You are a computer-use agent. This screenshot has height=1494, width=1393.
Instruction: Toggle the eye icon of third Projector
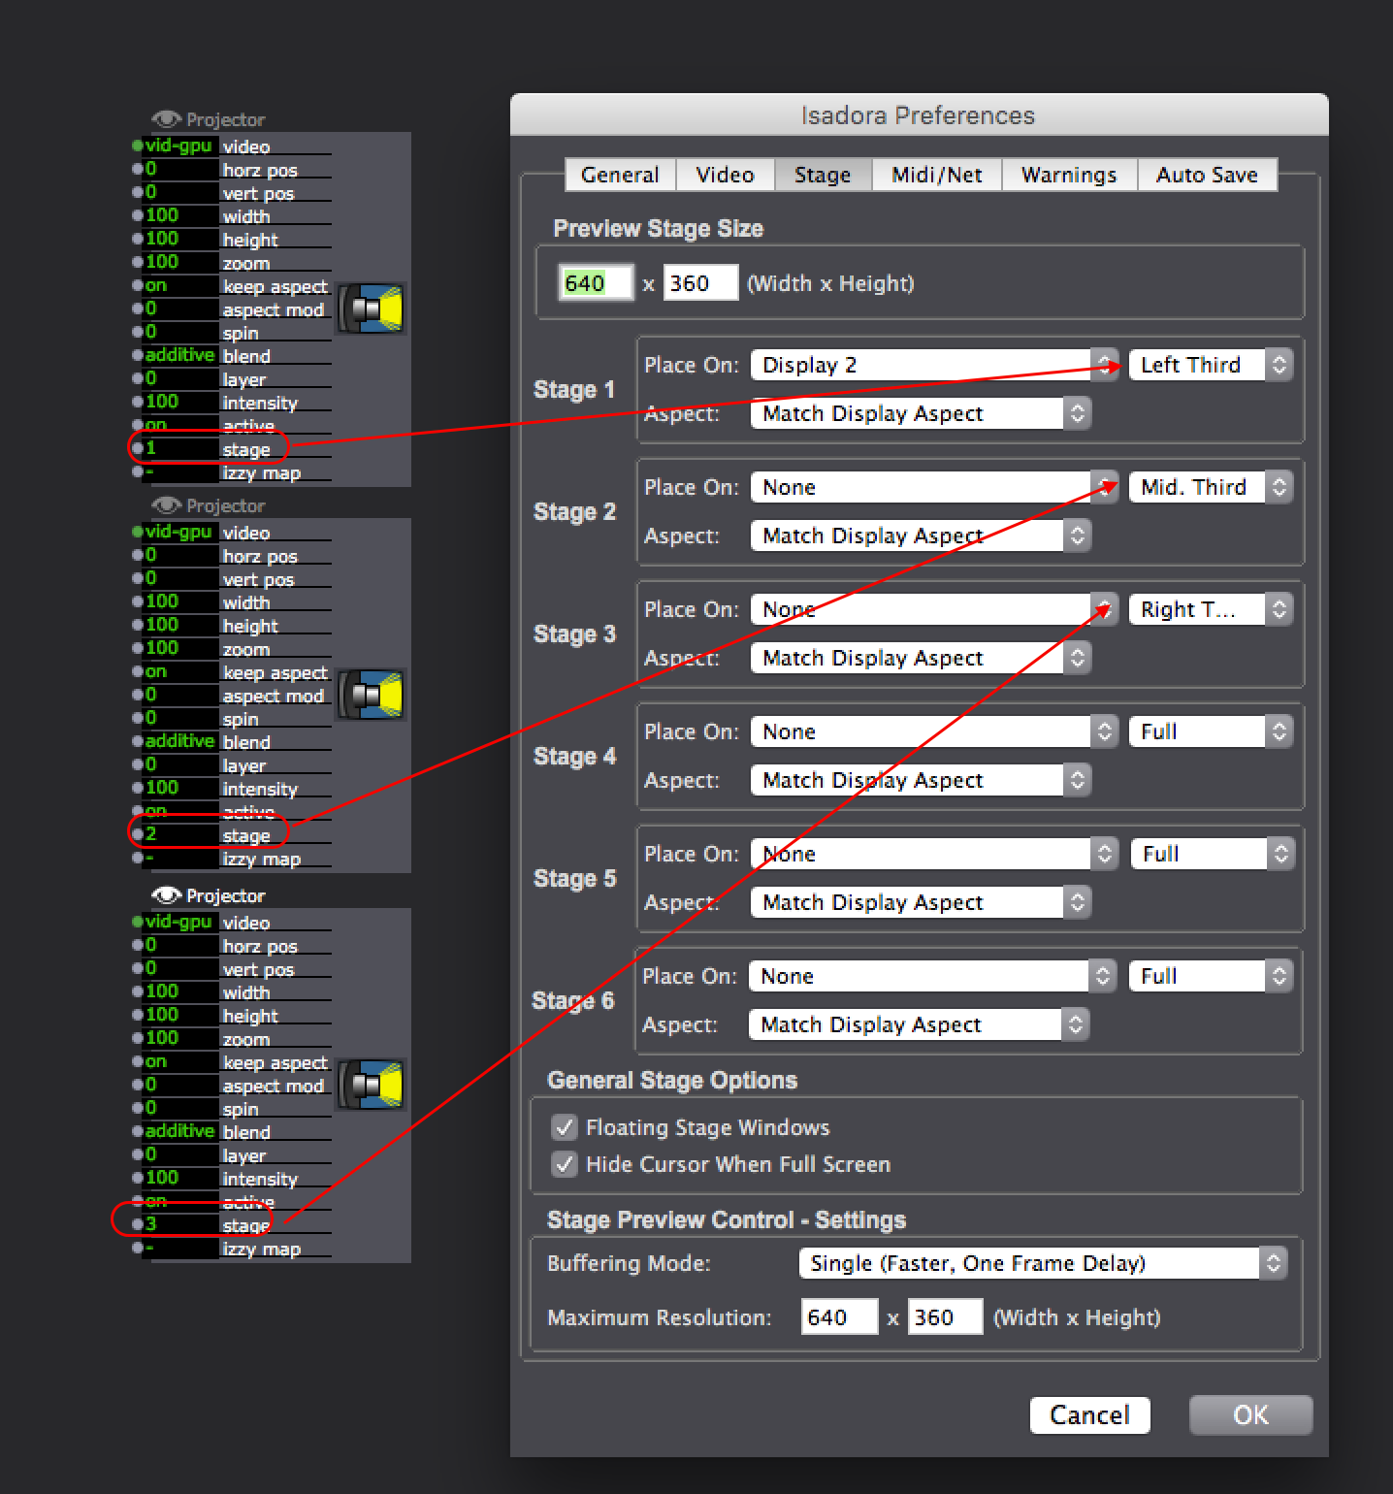click(166, 895)
